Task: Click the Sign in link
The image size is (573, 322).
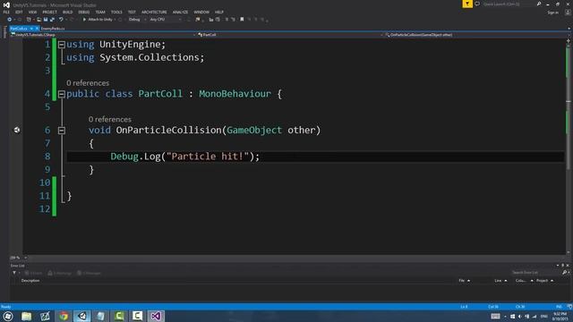Action: tap(553, 13)
